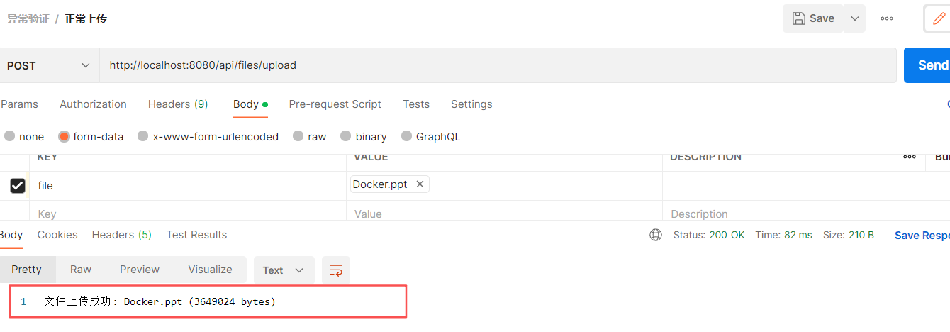Open the Tests tab

[416, 104]
